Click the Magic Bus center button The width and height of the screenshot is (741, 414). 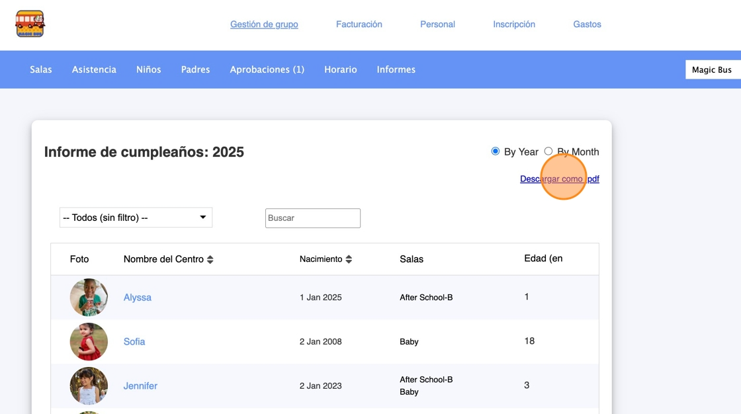point(713,69)
